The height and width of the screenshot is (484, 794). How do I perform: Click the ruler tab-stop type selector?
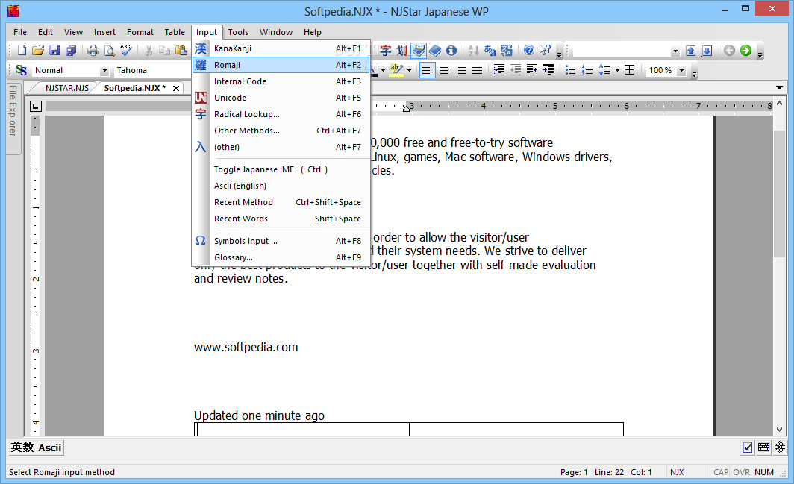36,107
